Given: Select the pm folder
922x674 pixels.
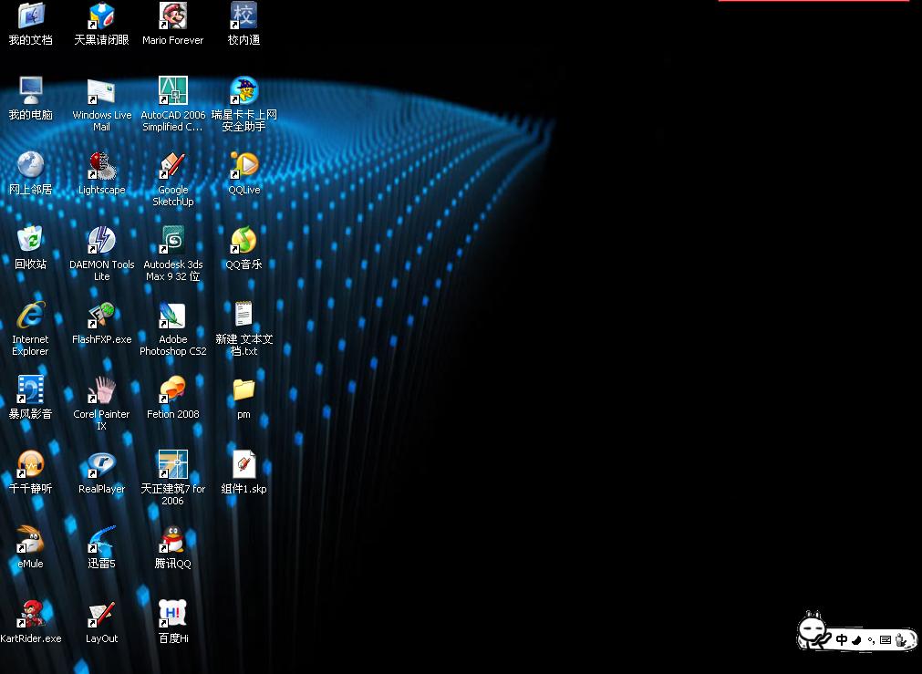Looking at the screenshot, I should (x=243, y=391).
